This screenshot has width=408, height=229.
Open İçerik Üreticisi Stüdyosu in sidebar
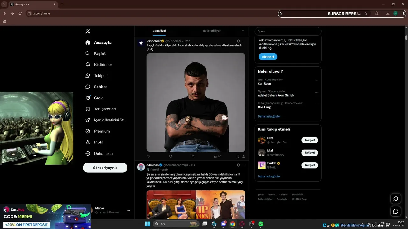click(x=106, y=120)
